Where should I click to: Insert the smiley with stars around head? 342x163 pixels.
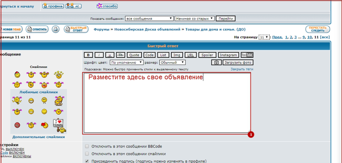click(x=59, y=74)
